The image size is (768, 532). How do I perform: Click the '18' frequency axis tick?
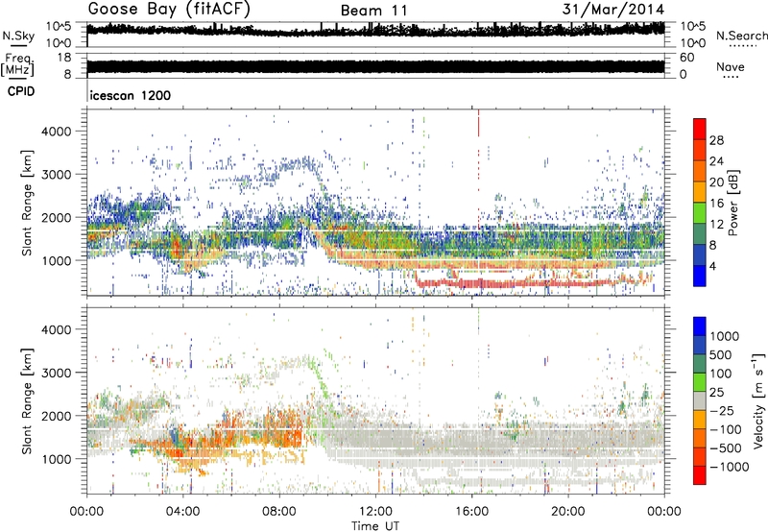tap(64, 58)
